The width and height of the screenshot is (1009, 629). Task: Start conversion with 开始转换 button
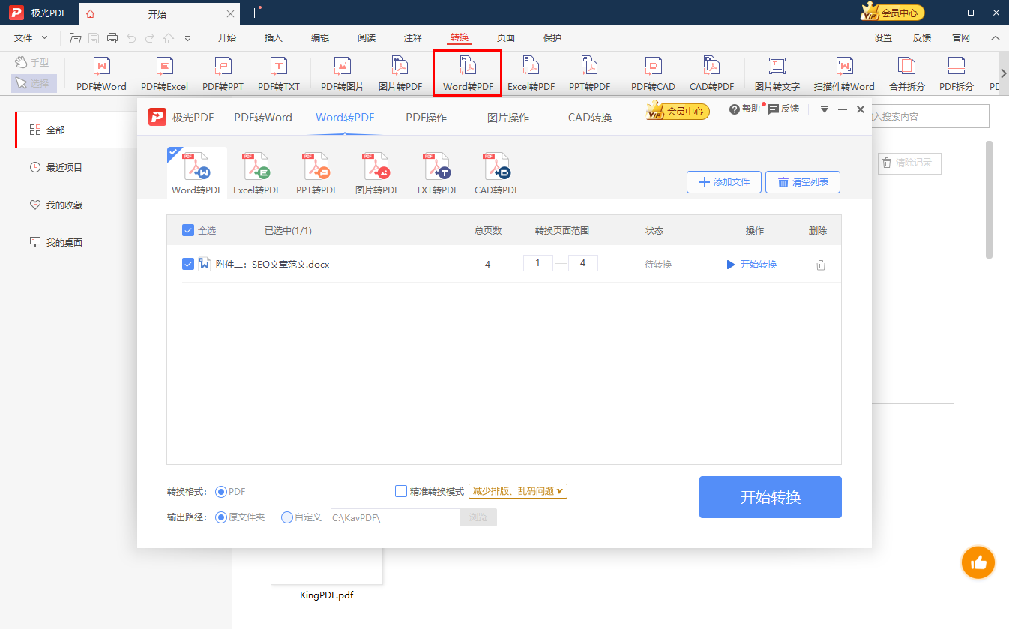point(770,496)
